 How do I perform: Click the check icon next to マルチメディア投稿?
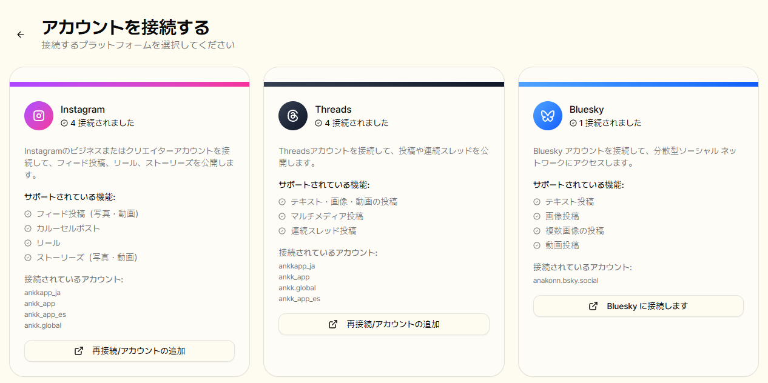coord(282,216)
